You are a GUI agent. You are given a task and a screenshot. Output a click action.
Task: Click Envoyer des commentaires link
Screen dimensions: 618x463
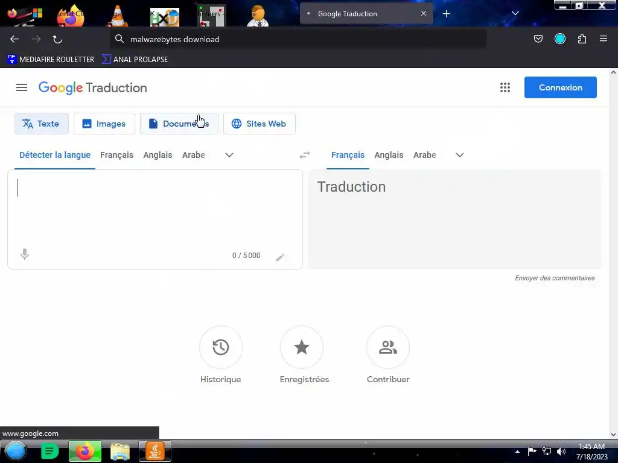pos(555,278)
